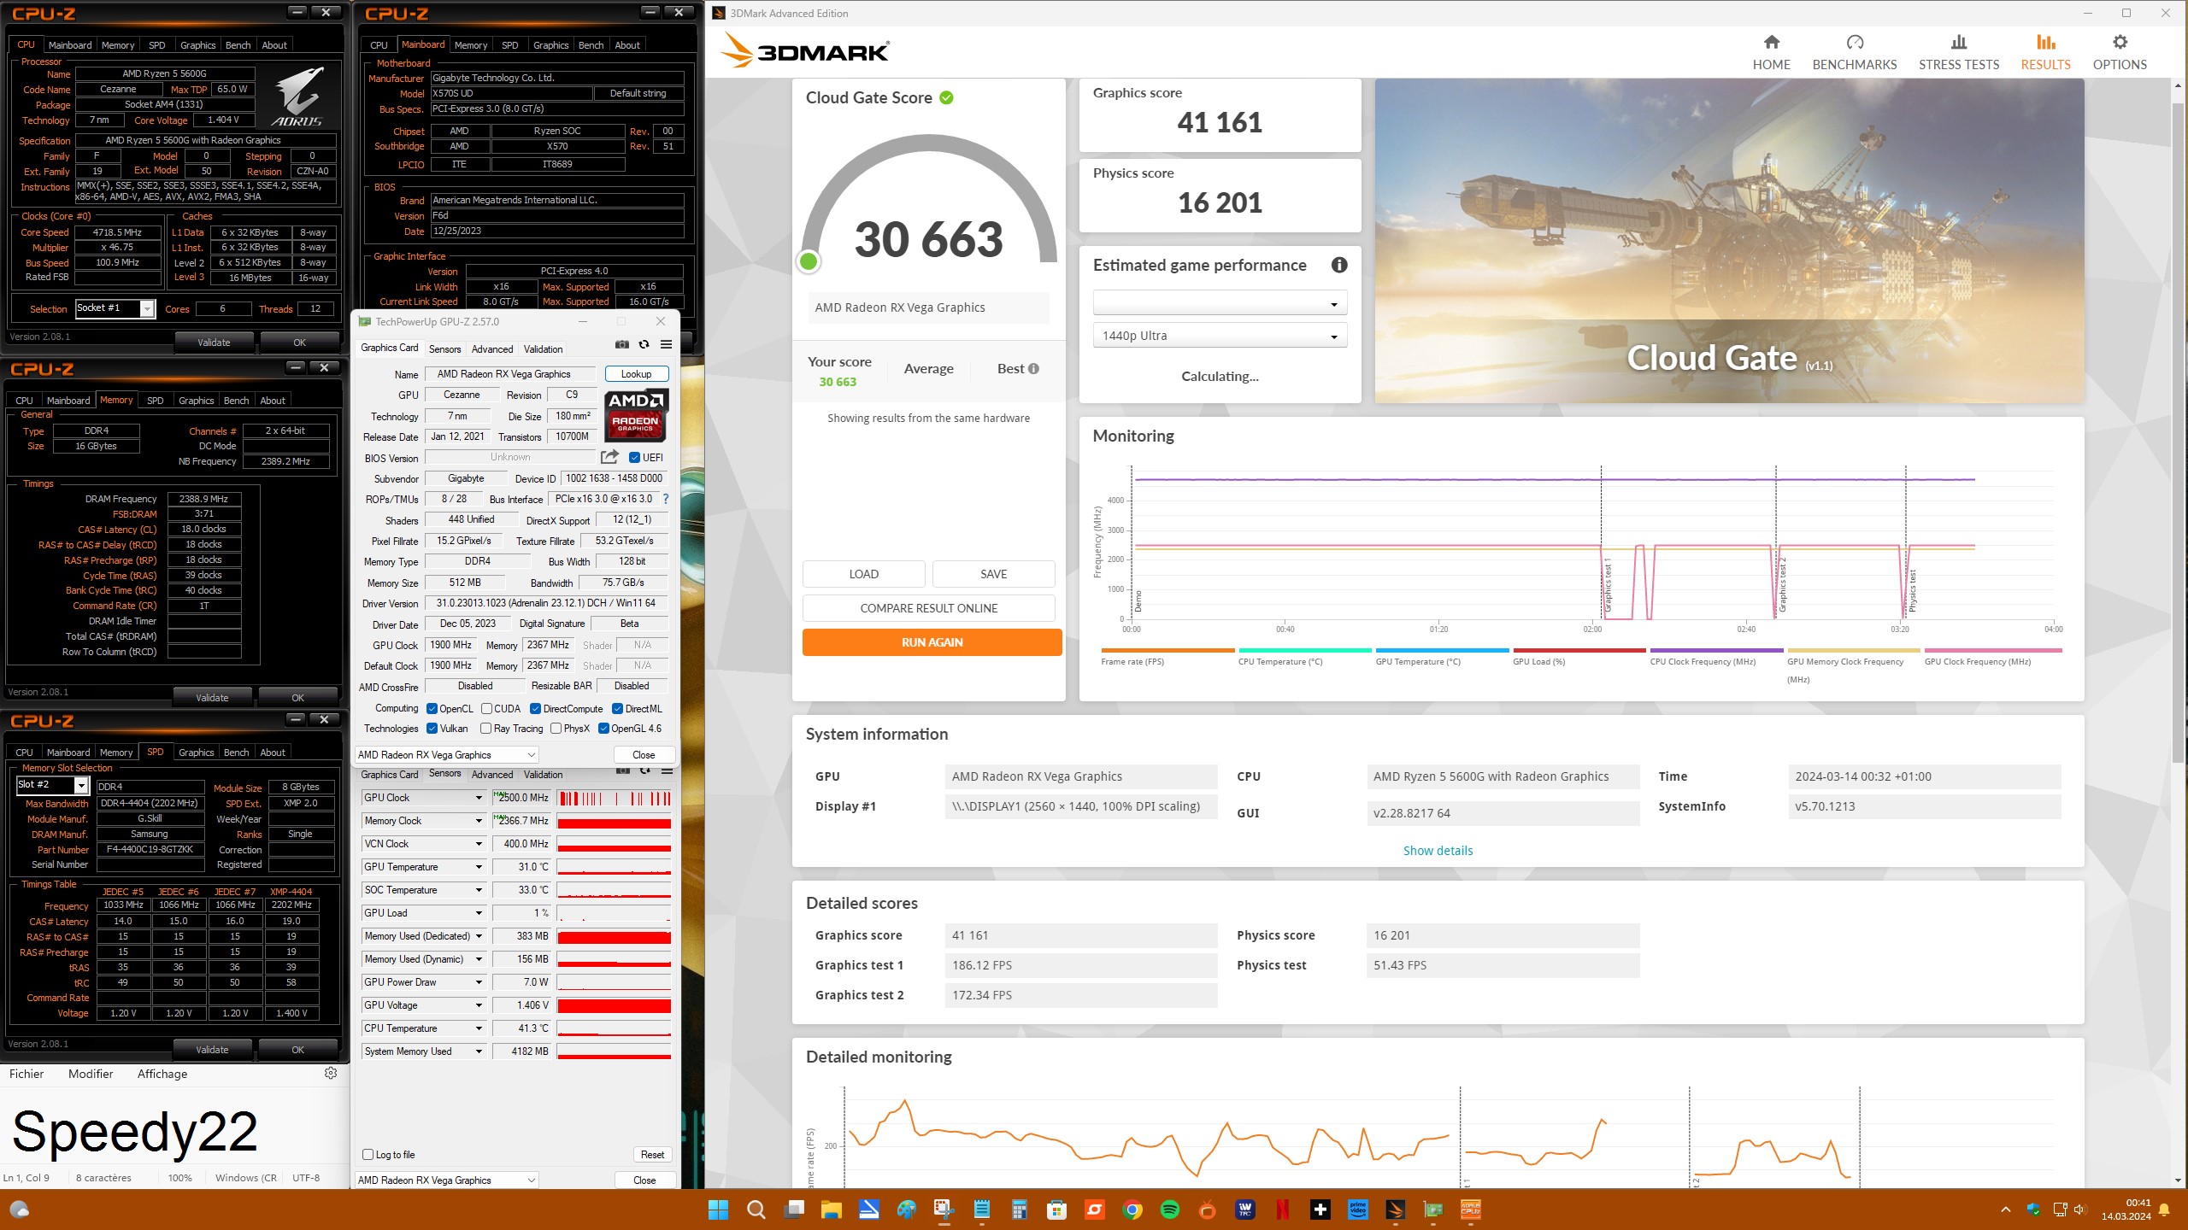This screenshot has width=2188, height=1230.
Task: Open the Windows Start button on taskbar
Action: [718, 1209]
